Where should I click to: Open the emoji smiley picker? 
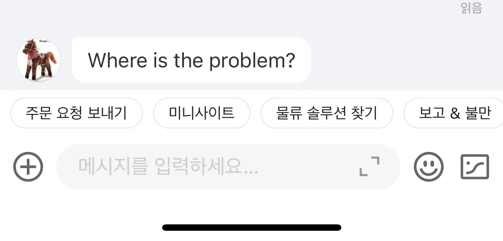(x=429, y=166)
